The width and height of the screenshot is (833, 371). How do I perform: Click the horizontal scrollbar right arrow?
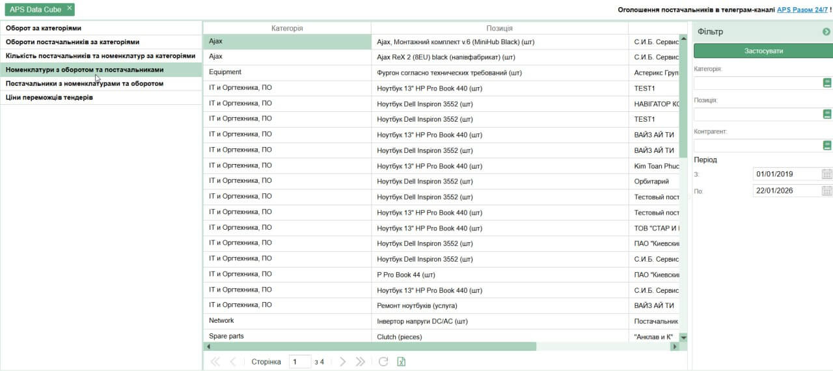point(674,347)
